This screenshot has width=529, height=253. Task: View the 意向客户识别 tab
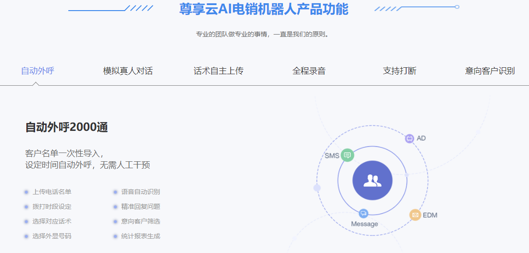pos(490,71)
